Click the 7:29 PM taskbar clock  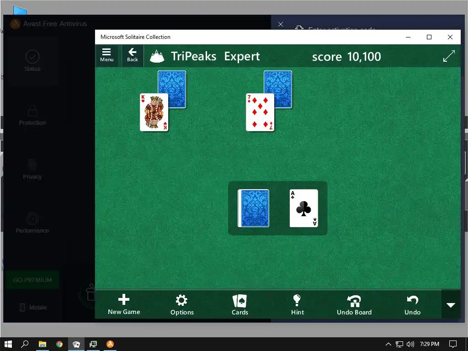tap(430, 344)
